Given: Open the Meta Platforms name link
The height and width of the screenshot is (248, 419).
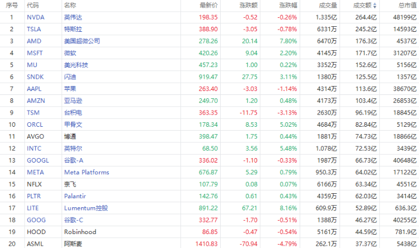Looking at the screenshot, I should point(87,173).
